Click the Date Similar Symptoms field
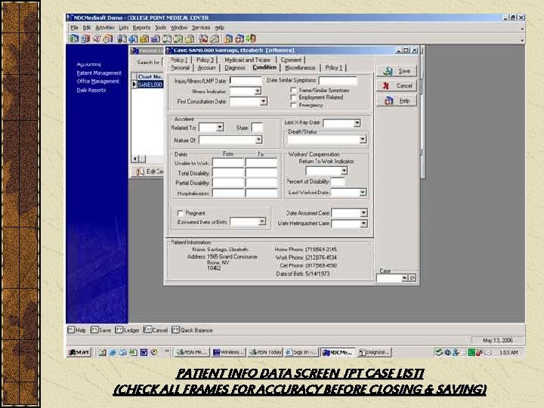 click(x=338, y=81)
